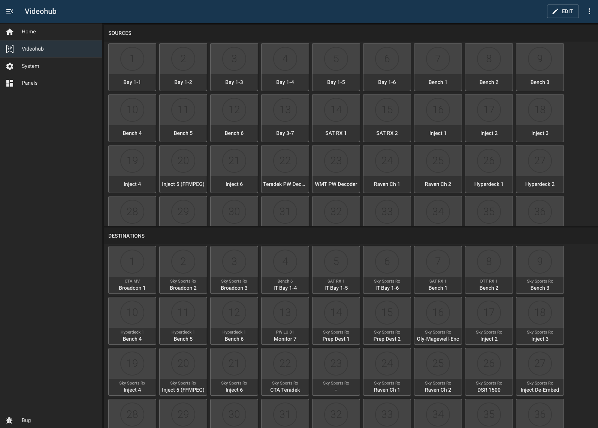Click the Bug icon at bottom

click(10, 420)
